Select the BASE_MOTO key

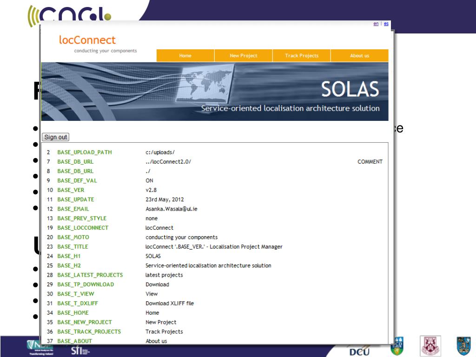click(x=73, y=237)
